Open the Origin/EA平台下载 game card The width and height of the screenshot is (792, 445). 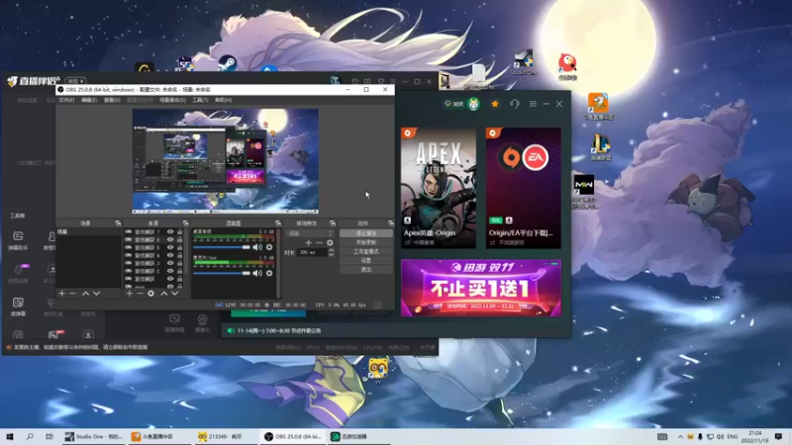coord(524,188)
